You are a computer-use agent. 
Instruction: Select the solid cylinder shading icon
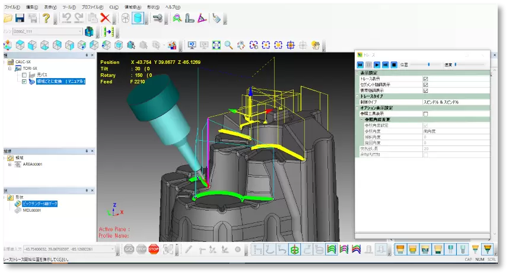point(138,18)
